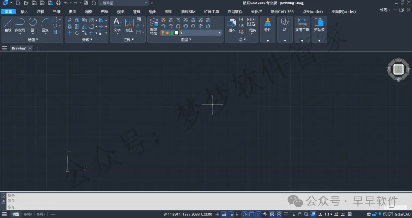412x218 pixels.
Task: Click the Mirror tool in Modify panel
Action: point(84,27)
